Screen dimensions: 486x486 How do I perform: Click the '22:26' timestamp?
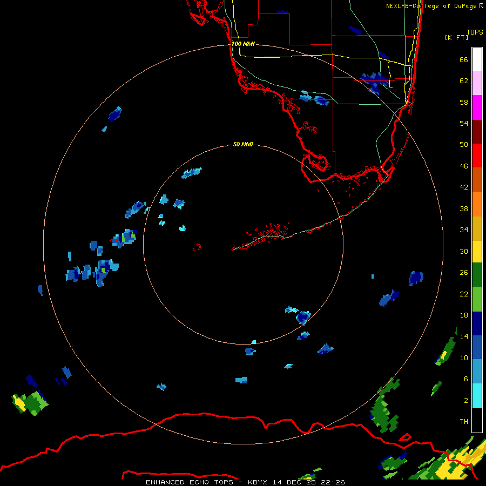333,482
